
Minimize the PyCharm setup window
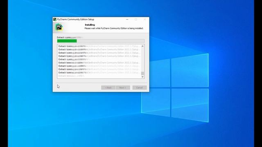(x=127, y=20)
